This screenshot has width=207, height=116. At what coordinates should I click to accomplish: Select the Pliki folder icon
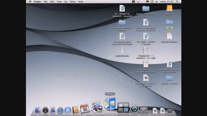[169, 23]
